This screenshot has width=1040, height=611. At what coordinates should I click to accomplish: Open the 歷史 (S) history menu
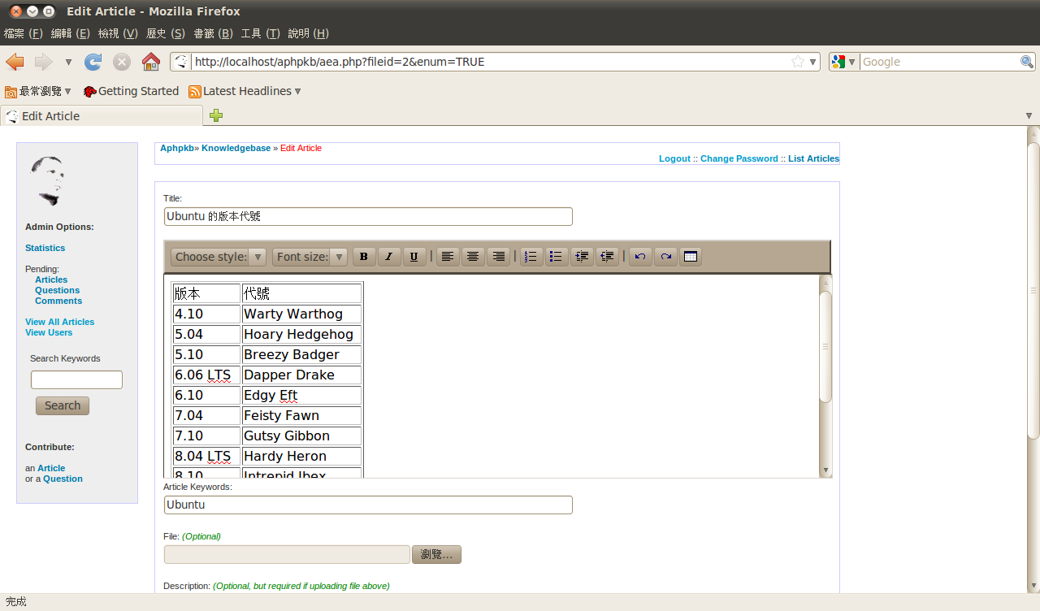click(x=166, y=33)
